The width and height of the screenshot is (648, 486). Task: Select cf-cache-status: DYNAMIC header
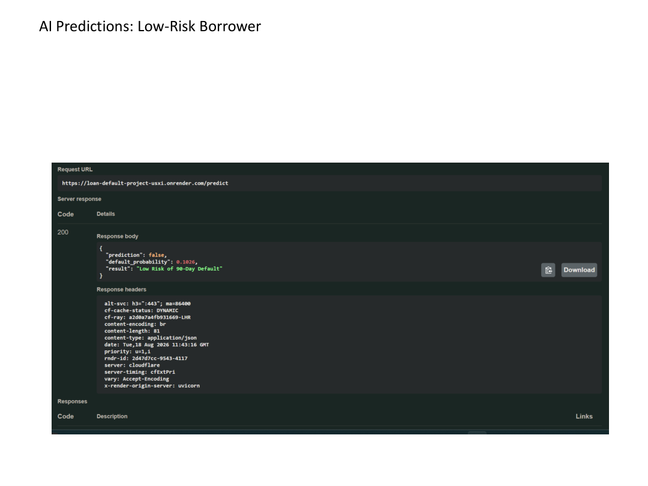click(142, 310)
